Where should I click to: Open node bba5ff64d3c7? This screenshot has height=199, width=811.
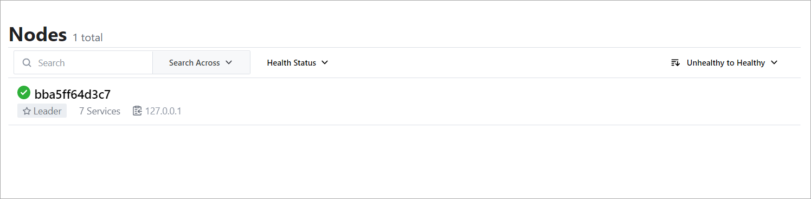(x=73, y=94)
